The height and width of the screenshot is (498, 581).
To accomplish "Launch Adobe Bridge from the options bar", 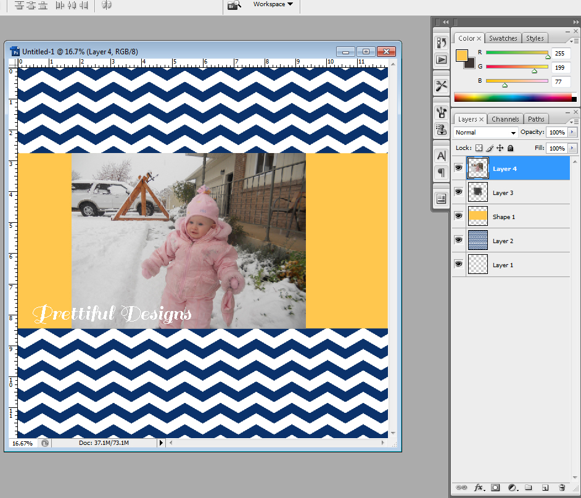I will coord(234,5).
